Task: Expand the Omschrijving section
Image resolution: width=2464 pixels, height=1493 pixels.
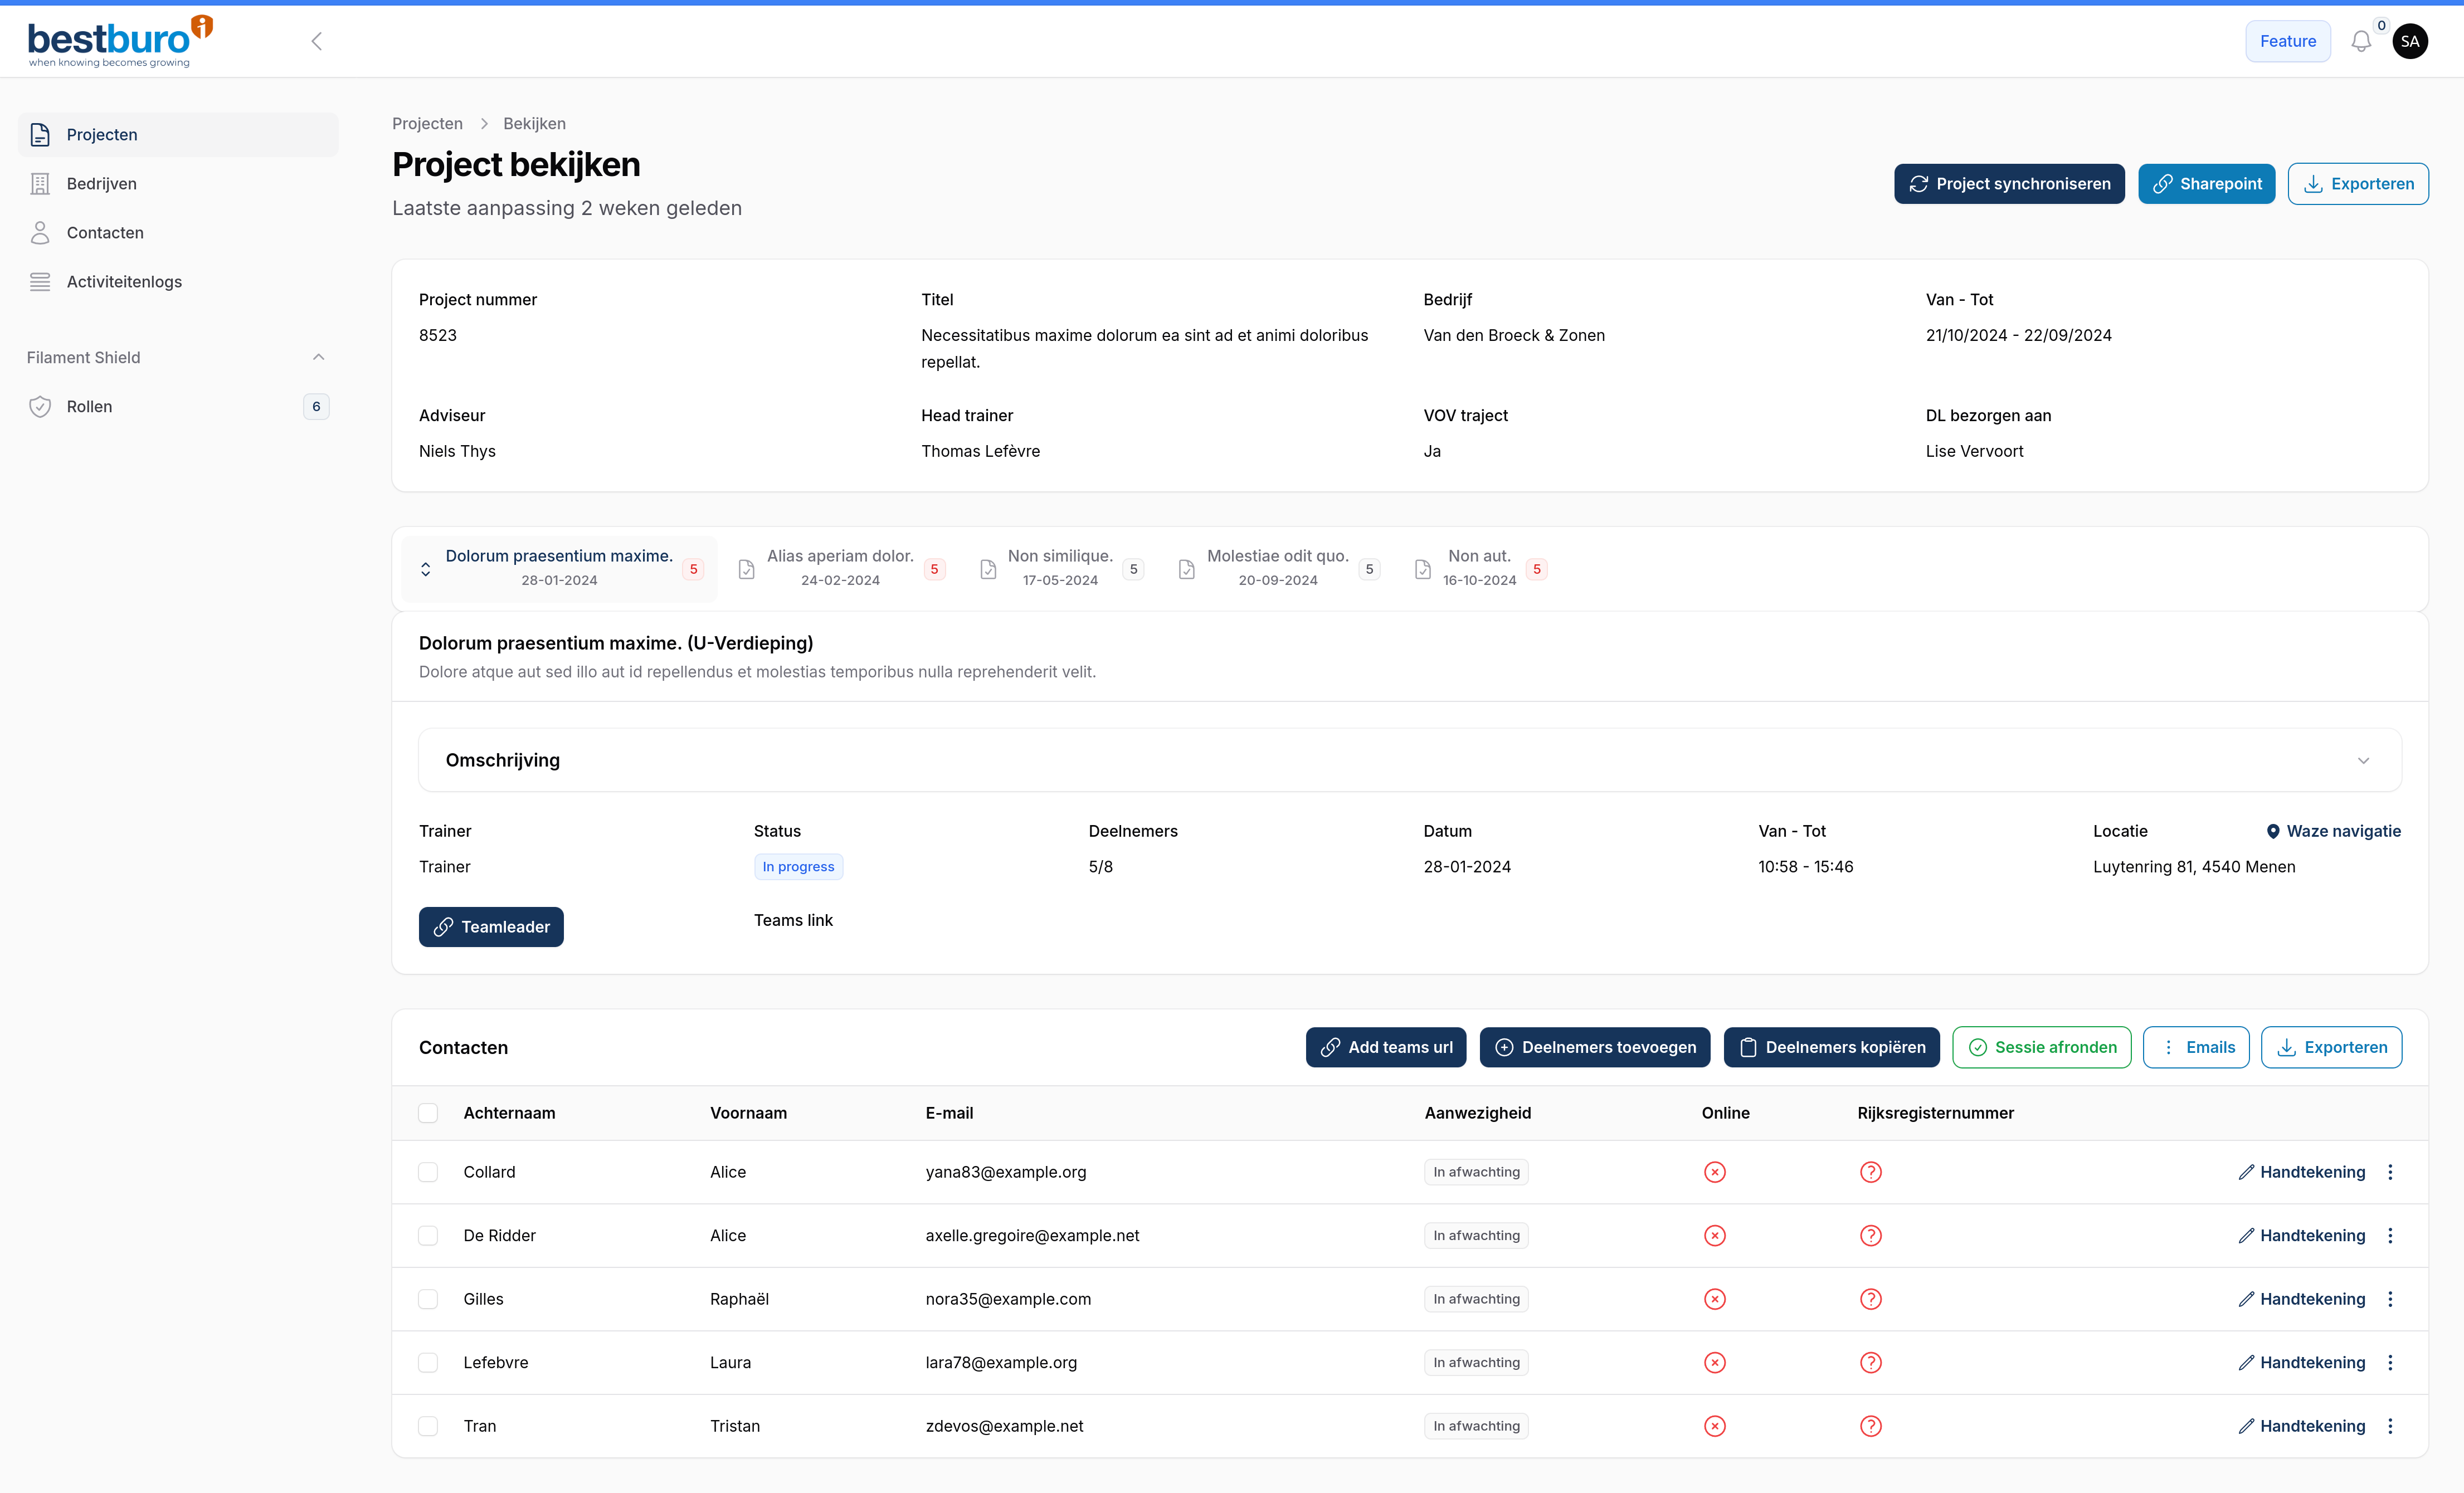Action: pos(2363,761)
